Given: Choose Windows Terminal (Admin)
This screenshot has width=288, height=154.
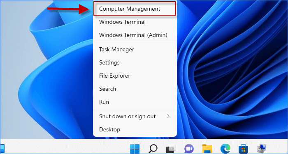Looking at the screenshot, I should coord(135,35).
